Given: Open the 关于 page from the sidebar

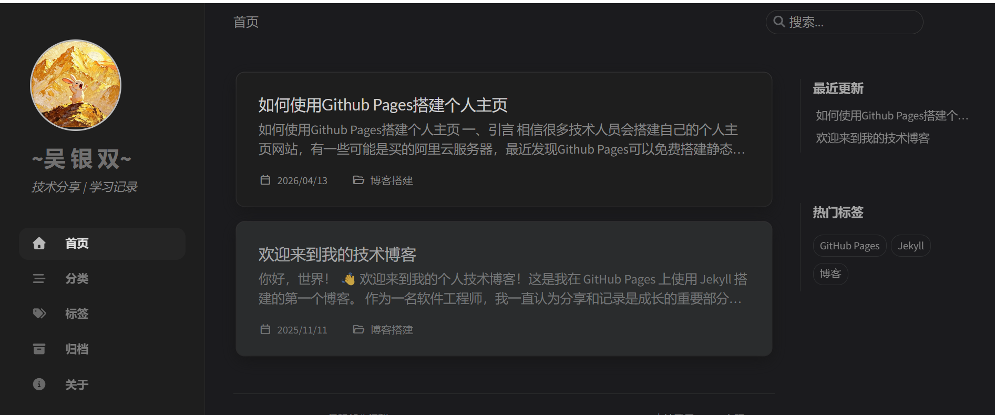Looking at the screenshot, I should click(x=77, y=384).
